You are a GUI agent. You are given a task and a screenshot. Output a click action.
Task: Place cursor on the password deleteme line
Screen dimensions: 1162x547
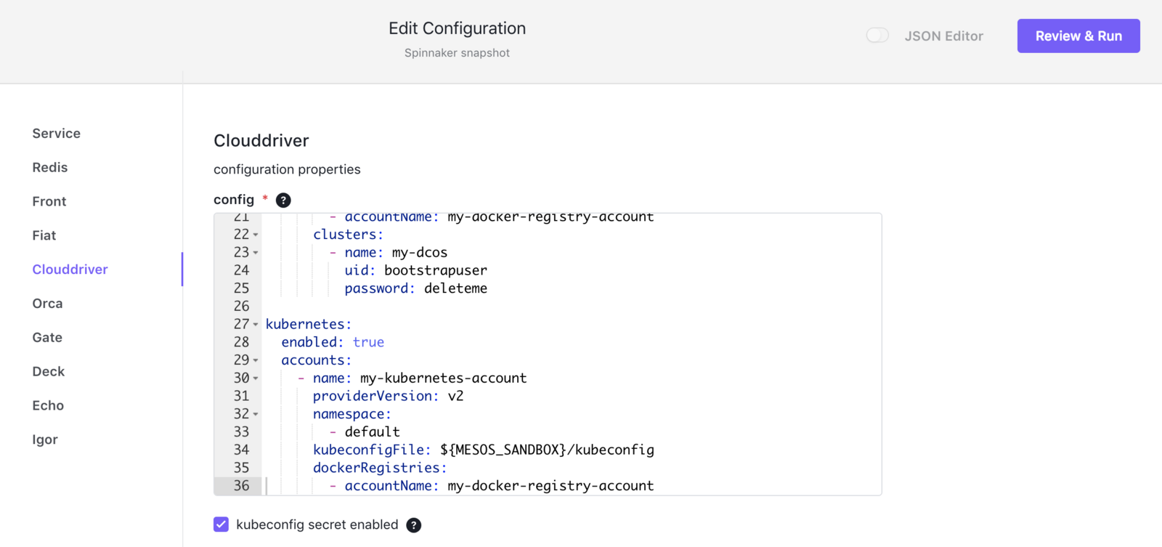click(x=415, y=288)
